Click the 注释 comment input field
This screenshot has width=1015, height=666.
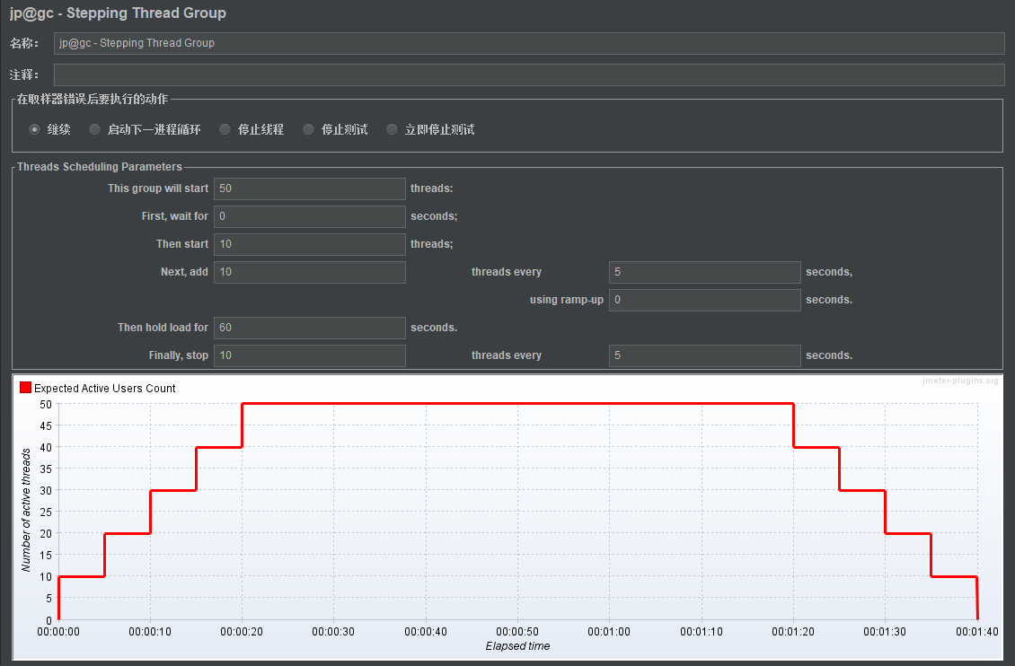point(529,75)
